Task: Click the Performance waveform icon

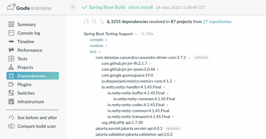Action: (11, 50)
